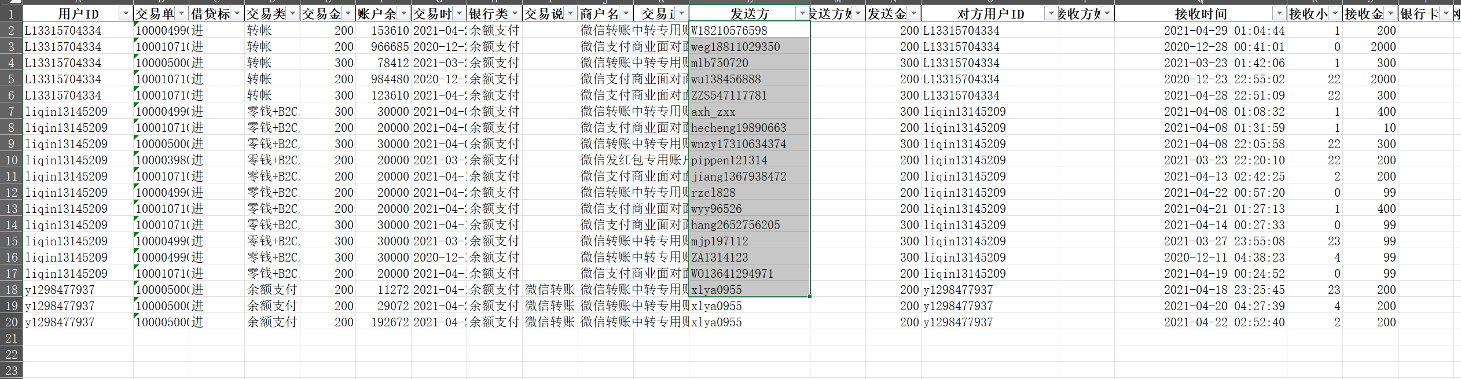Open the 对方用户ID filter dropdown arrow
This screenshot has width=1461, height=379.
click(1051, 13)
